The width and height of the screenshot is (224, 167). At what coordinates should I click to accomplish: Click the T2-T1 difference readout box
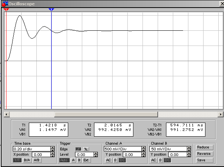186,129
